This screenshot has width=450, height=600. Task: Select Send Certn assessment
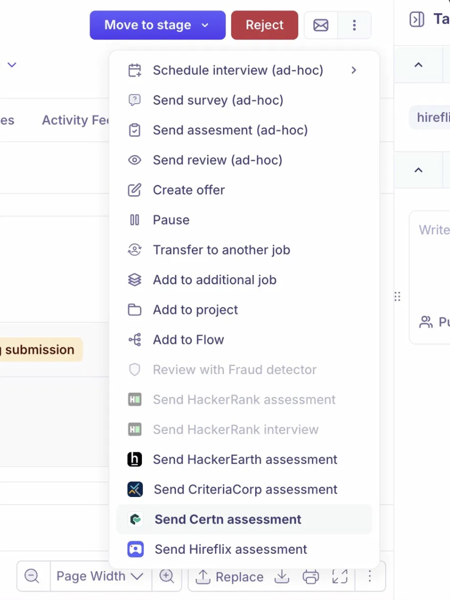click(228, 519)
